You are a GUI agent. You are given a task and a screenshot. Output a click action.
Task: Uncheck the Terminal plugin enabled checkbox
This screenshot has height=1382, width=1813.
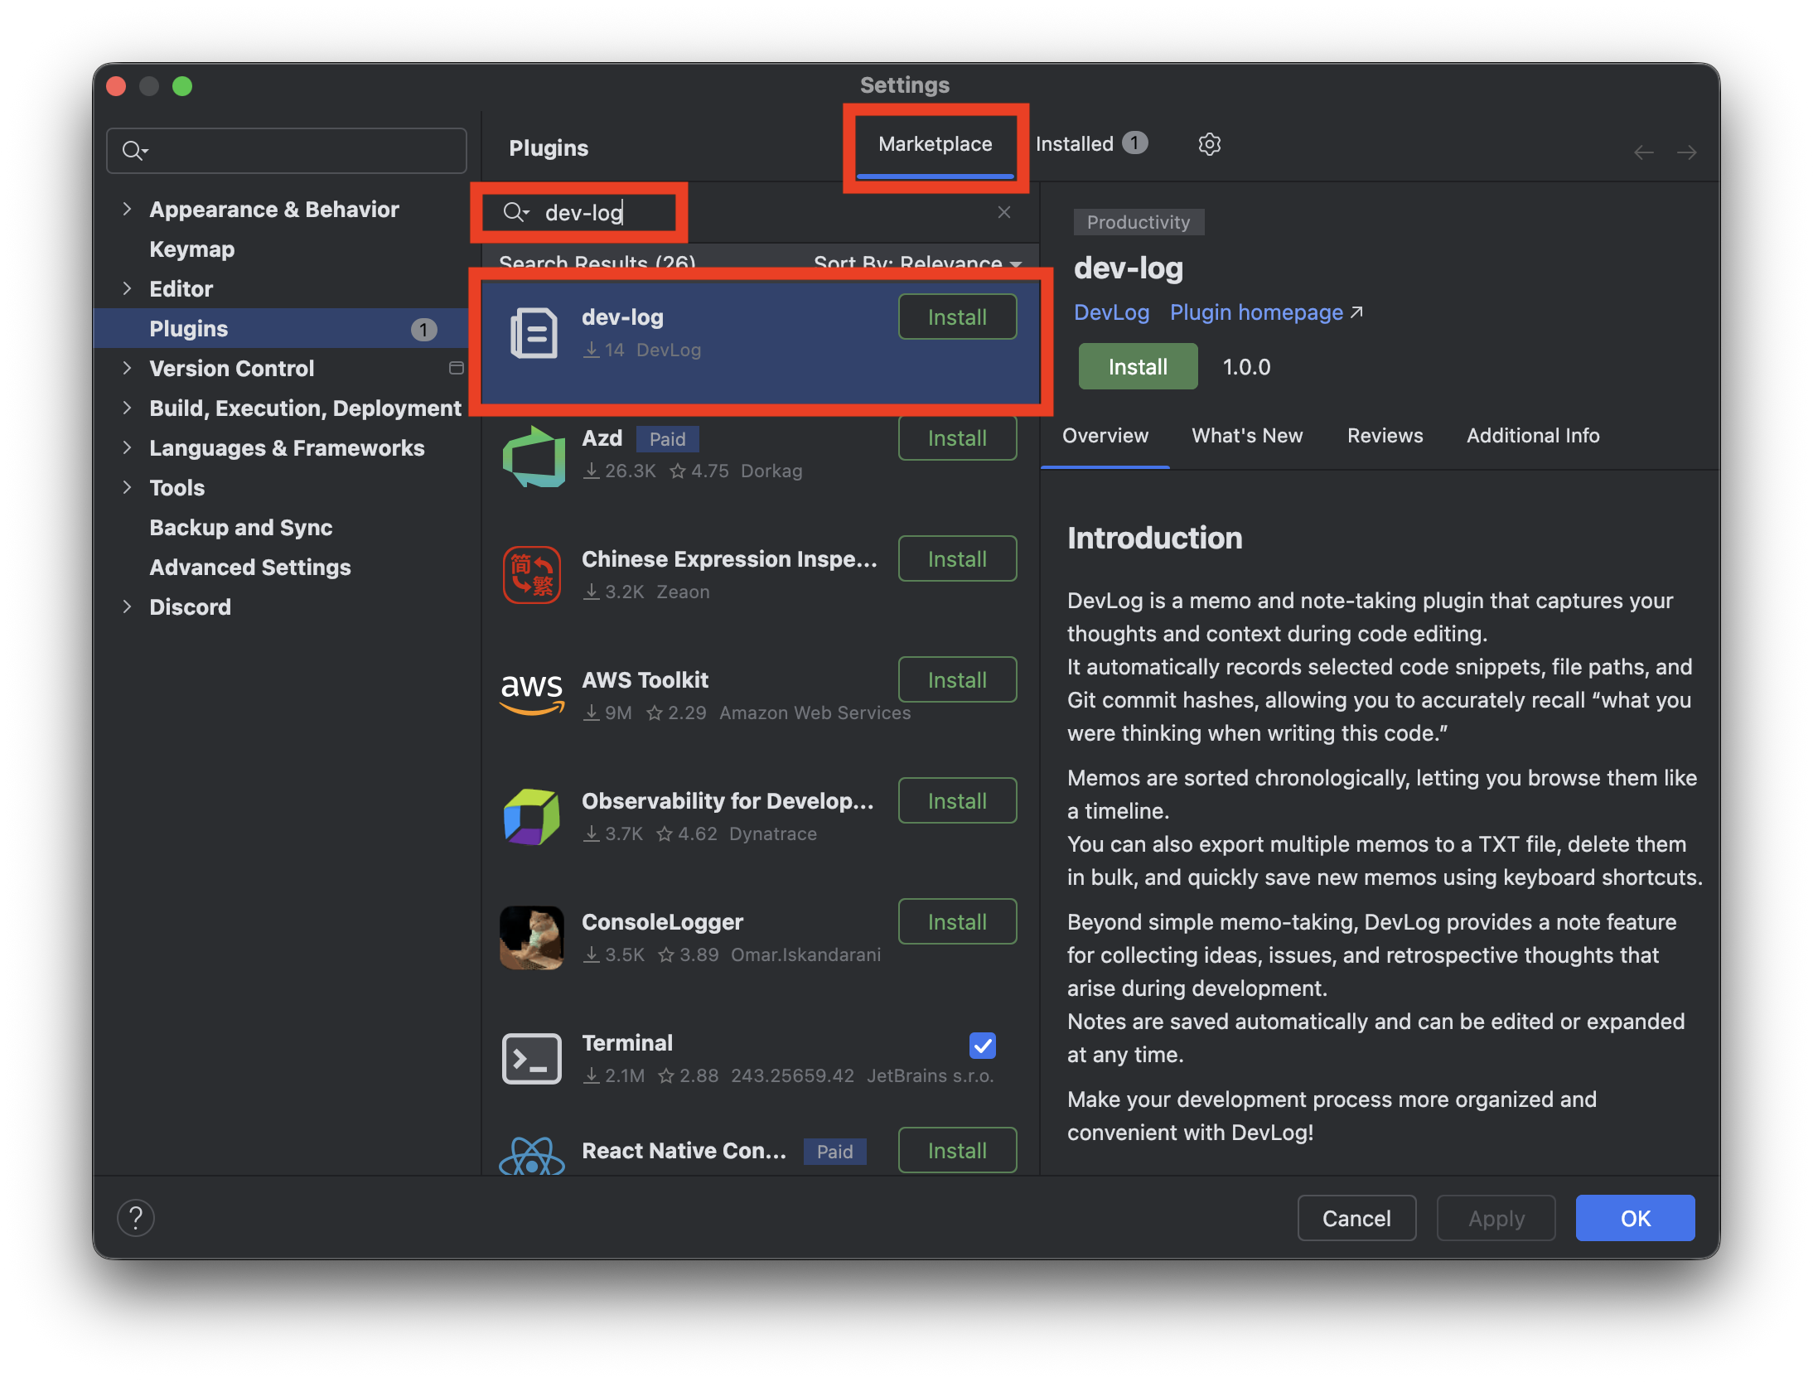click(x=982, y=1046)
